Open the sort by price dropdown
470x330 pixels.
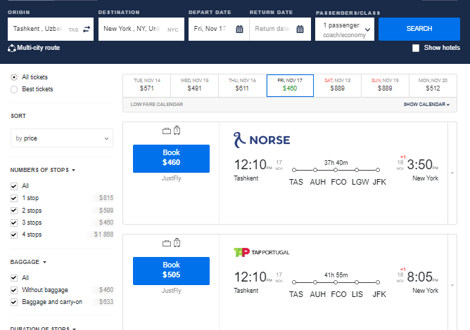[x=62, y=138]
